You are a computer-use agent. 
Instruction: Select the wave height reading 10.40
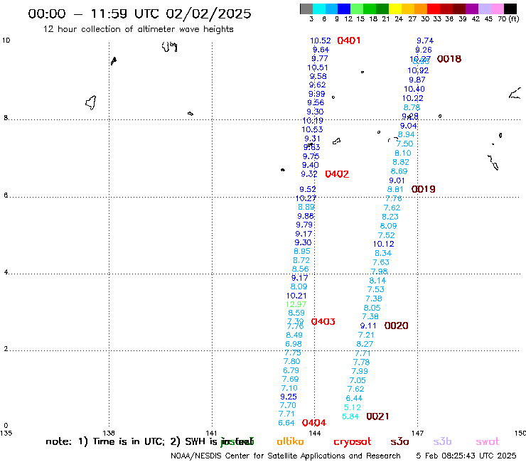coord(414,89)
